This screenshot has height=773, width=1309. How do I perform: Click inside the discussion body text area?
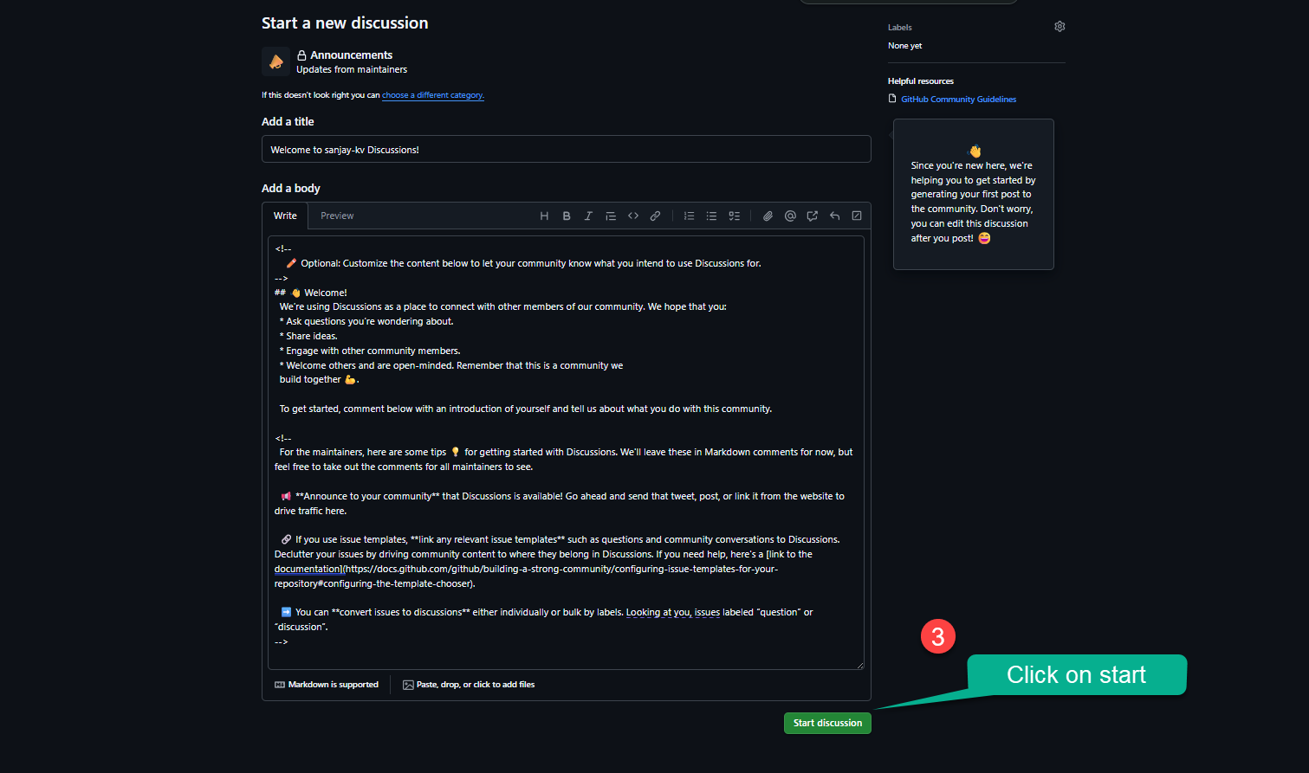(566, 453)
